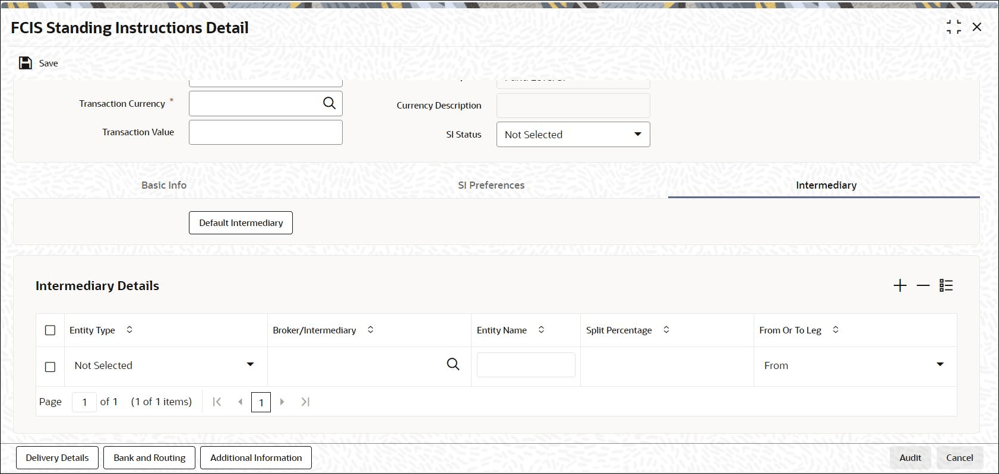
Task: Click the Page number input box
Action: tap(84, 402)
